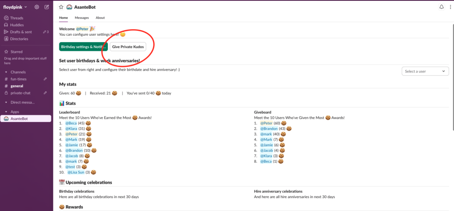Click Birthday celebrations label
The height and width of the screenshot is (211, 454).
[77, 192]
